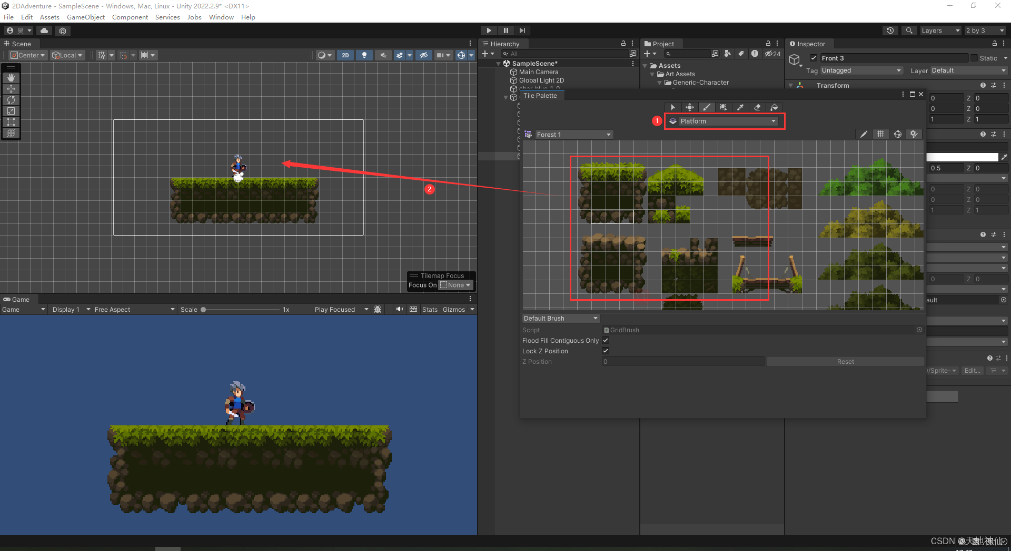Lock the Inspector panel
This screenshot has width=1011, height=551.
coord(995,44)
